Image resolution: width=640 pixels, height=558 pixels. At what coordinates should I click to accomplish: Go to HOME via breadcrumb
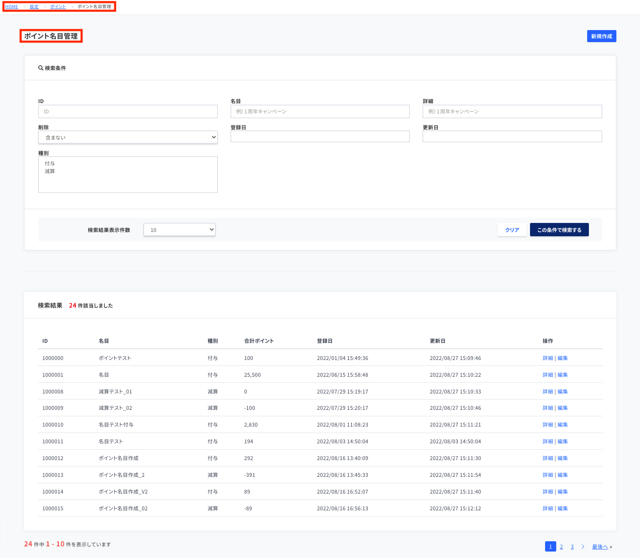coord(12,6)
